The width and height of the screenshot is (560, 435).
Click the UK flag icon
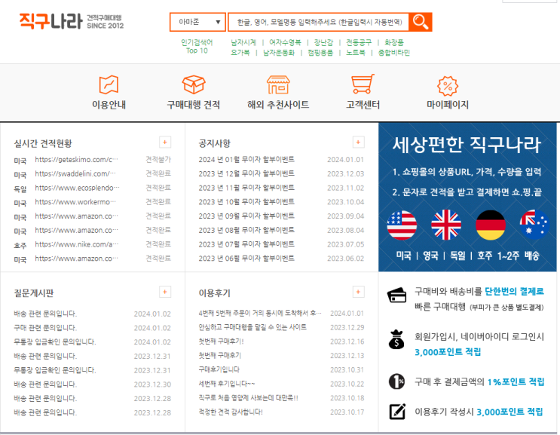click(446, 225)
